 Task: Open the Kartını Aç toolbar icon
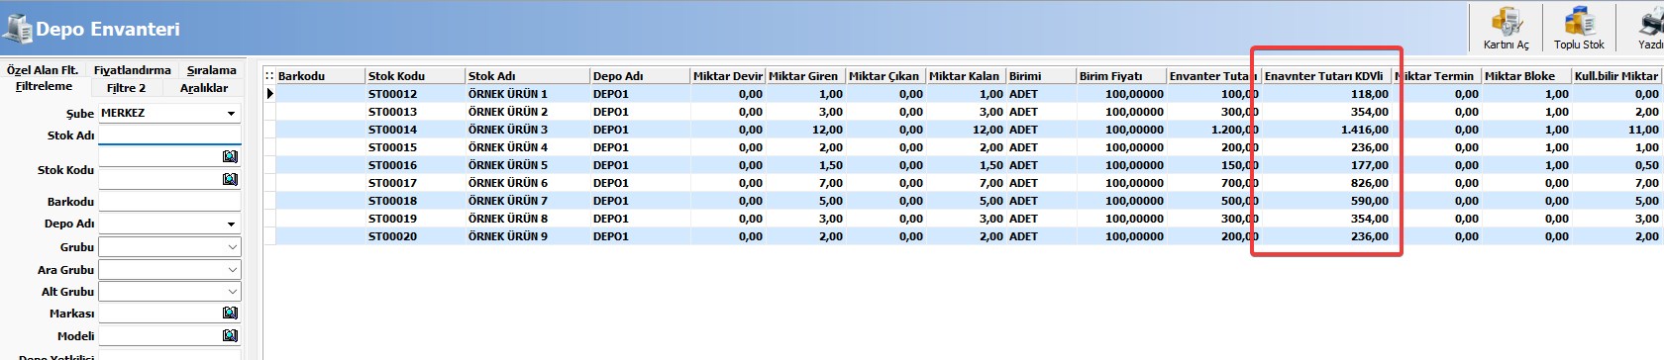point(1506,28)
